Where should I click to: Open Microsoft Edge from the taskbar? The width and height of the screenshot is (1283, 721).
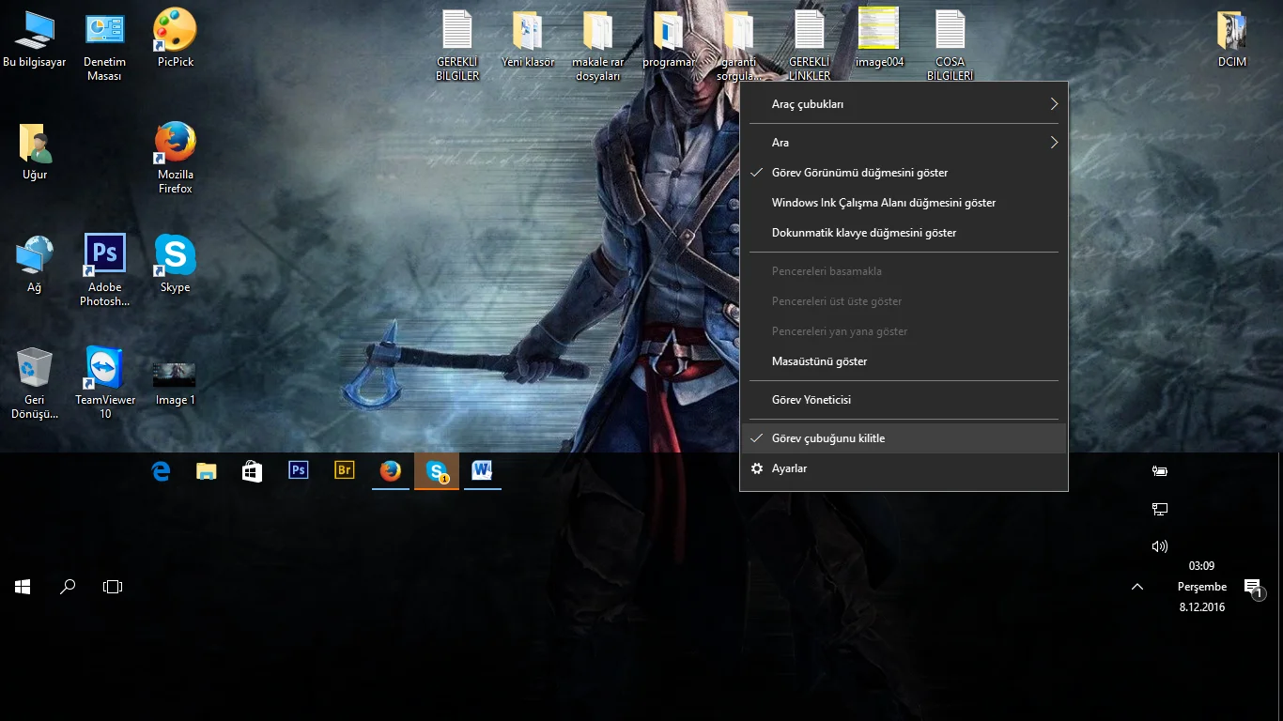point(161,471)
